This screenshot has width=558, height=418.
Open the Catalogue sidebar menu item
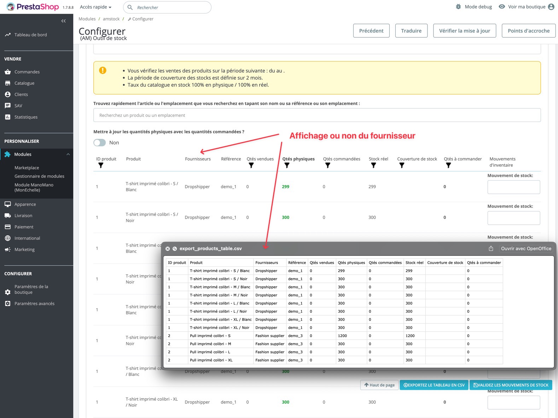click(x=24, y=83)
